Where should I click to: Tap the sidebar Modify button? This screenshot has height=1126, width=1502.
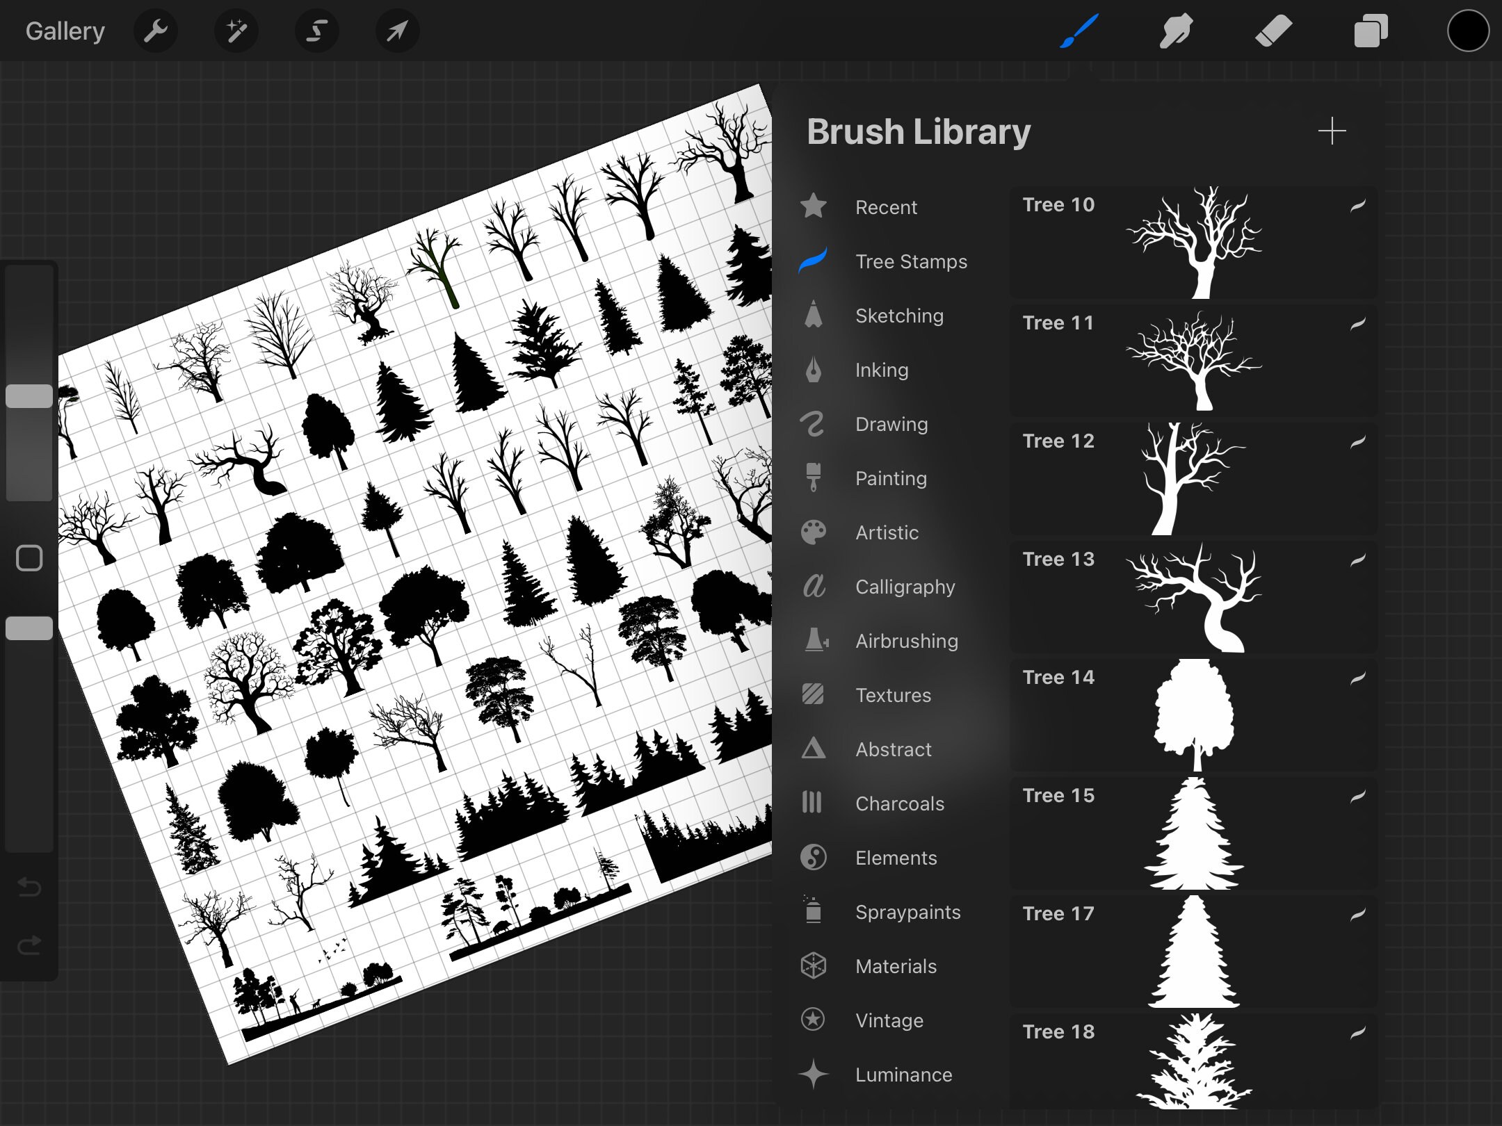pos(29,557)
